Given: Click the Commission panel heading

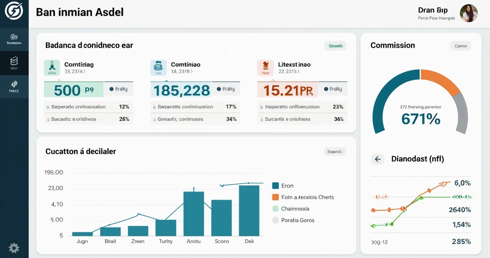Looking at the screenshot, I should [392, 46].
